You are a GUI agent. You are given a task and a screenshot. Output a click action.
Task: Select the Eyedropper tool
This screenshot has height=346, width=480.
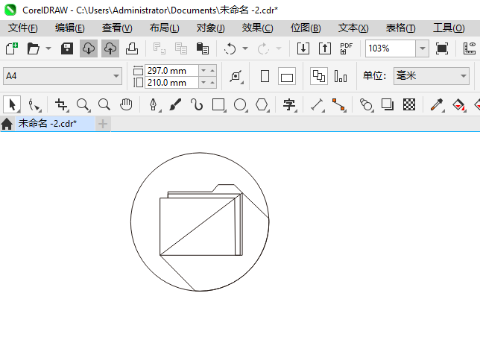click(437, 104)
